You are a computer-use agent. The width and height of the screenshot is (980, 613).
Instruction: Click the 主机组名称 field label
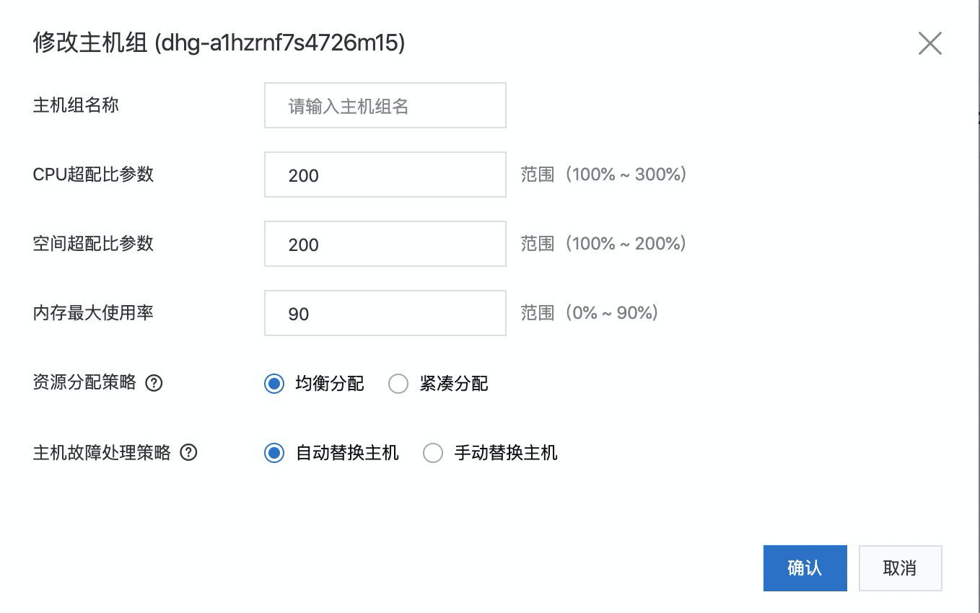[76, 105]
